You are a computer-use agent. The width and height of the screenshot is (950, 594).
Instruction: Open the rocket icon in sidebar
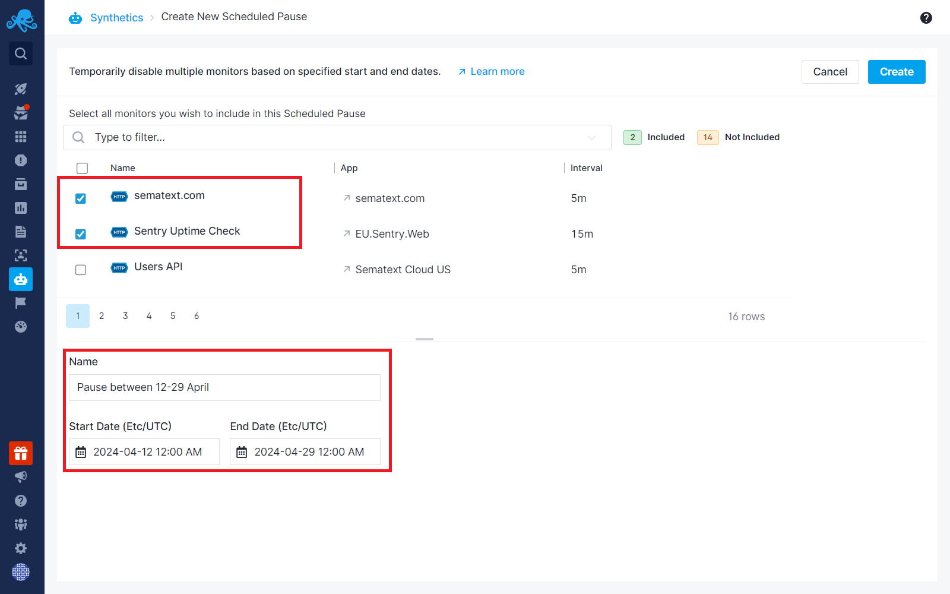pyautogui.click(x=21, y=89)
